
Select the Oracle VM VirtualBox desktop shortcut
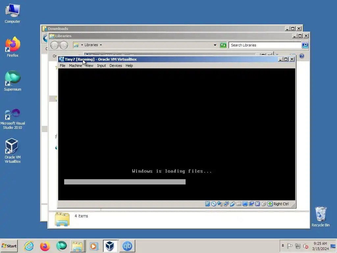click(13, 151)
